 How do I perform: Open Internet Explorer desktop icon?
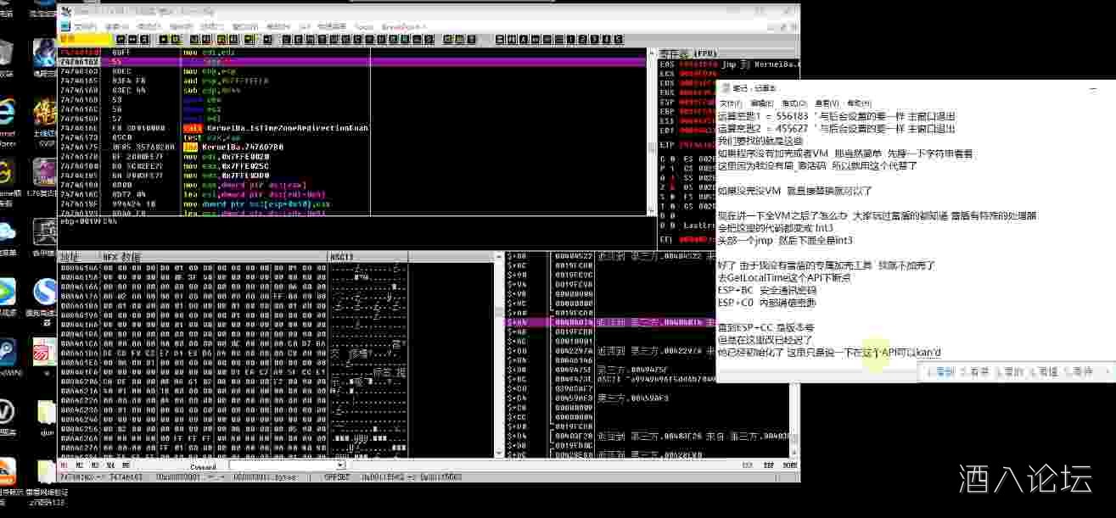click(x=7, y=114)
